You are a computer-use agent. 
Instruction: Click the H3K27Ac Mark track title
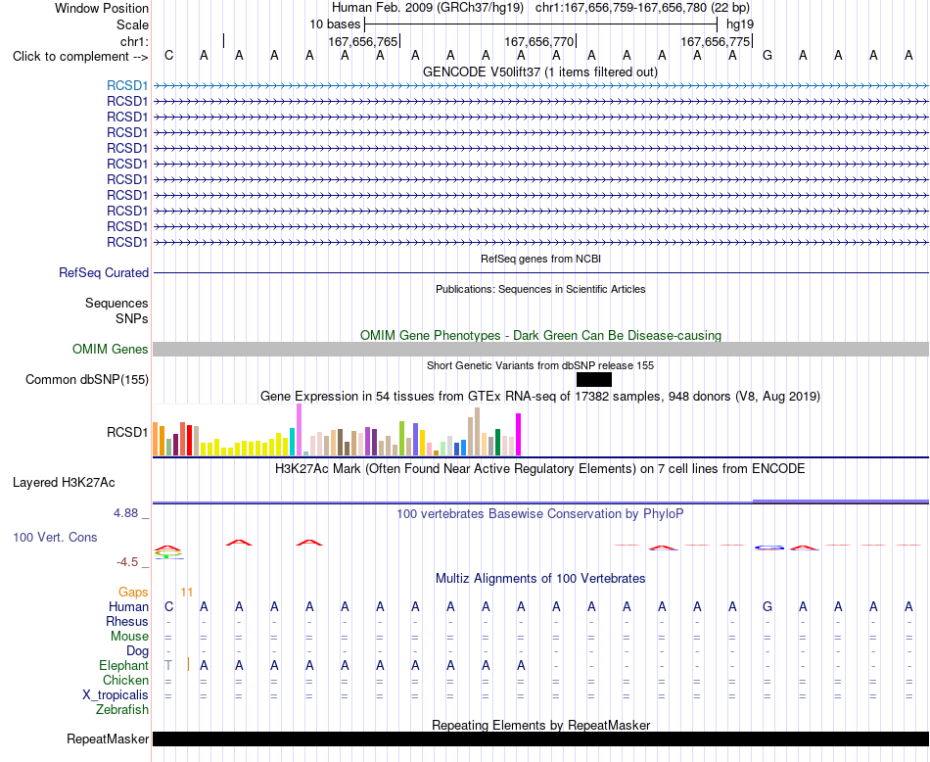(x=540, y=469)
